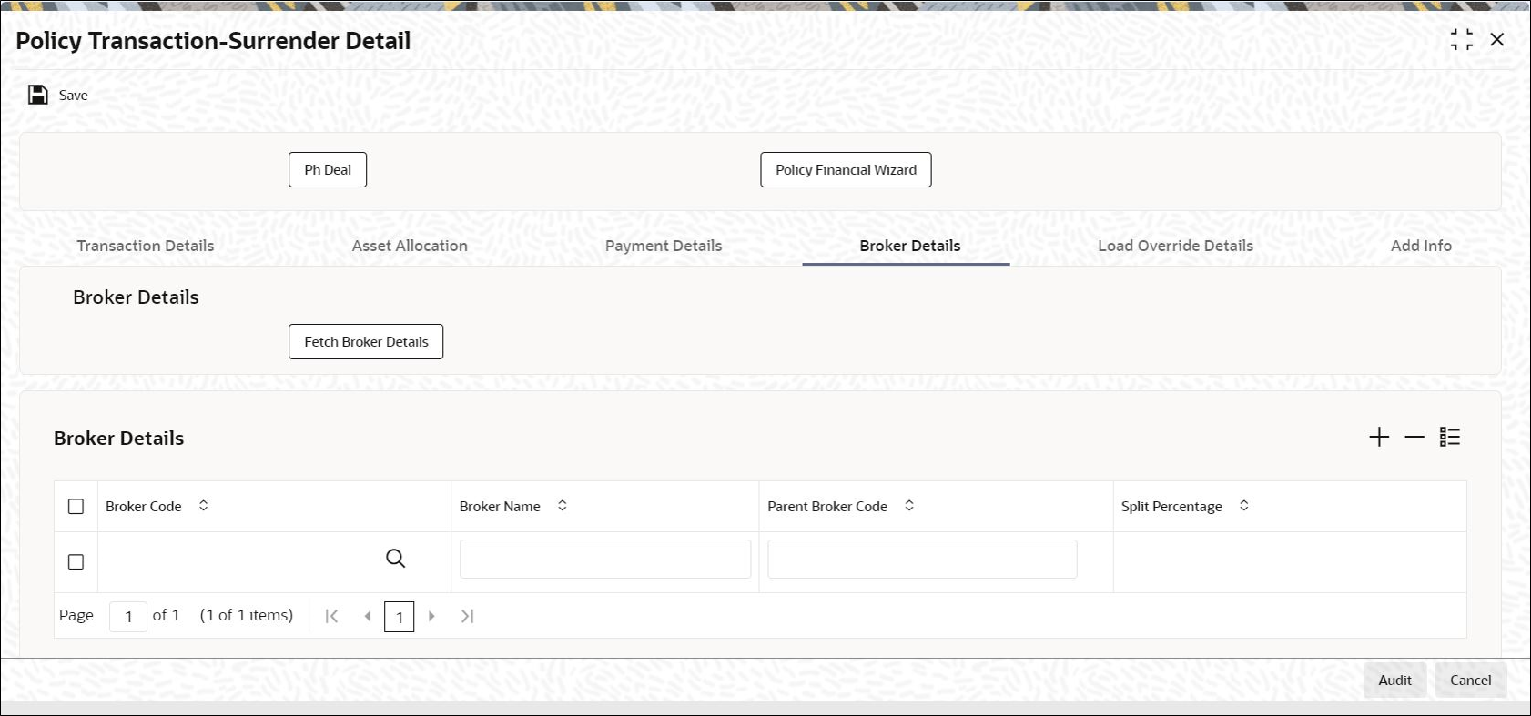This screenshot has height=716, width=1531.
Task: Go to last page of broker list
Action: (467, 617)
